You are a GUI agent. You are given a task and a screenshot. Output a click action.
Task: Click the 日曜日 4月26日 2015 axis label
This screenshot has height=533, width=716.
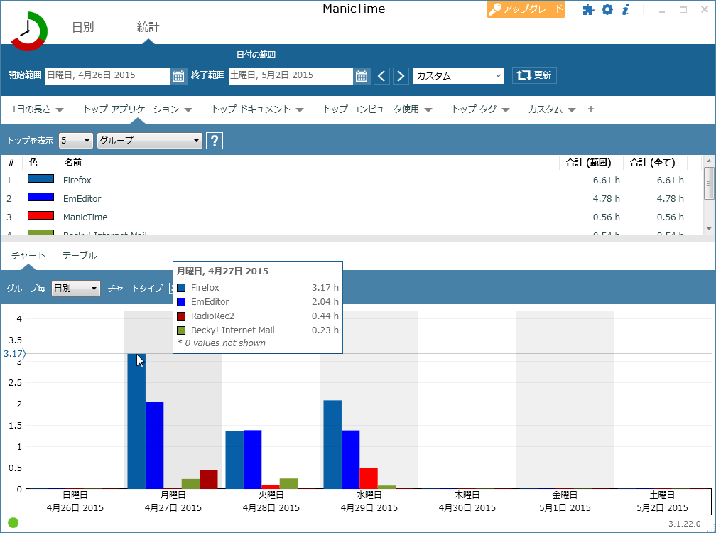[x=75, y=502]
